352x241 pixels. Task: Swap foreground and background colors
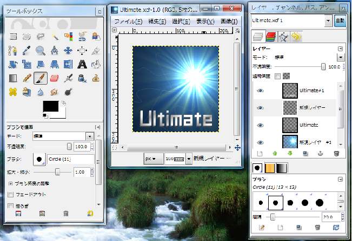tap(64, 103)
